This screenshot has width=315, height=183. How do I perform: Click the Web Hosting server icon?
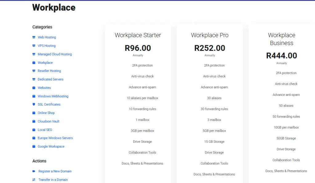34,37
